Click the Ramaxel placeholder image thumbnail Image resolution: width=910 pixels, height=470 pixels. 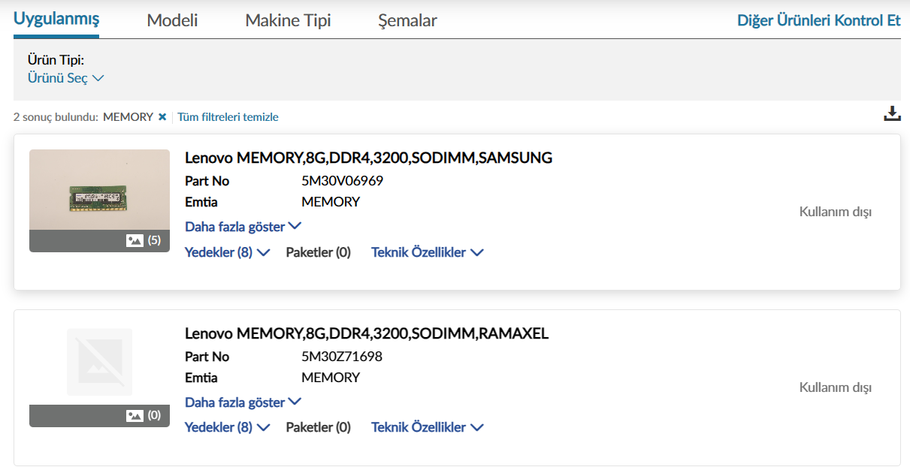pos(99,362)
